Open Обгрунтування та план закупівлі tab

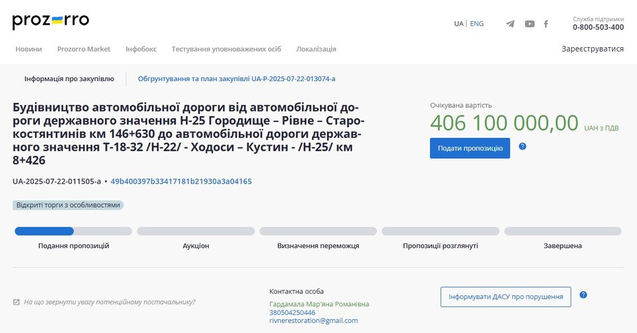(236, 79)
